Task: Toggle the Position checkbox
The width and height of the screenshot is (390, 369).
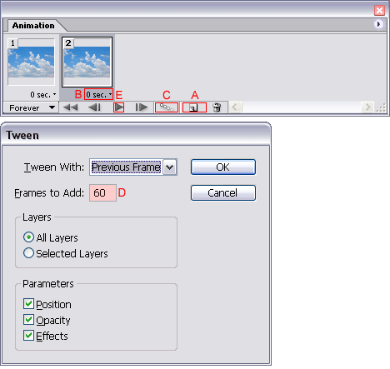Action: tap(28, 304)
